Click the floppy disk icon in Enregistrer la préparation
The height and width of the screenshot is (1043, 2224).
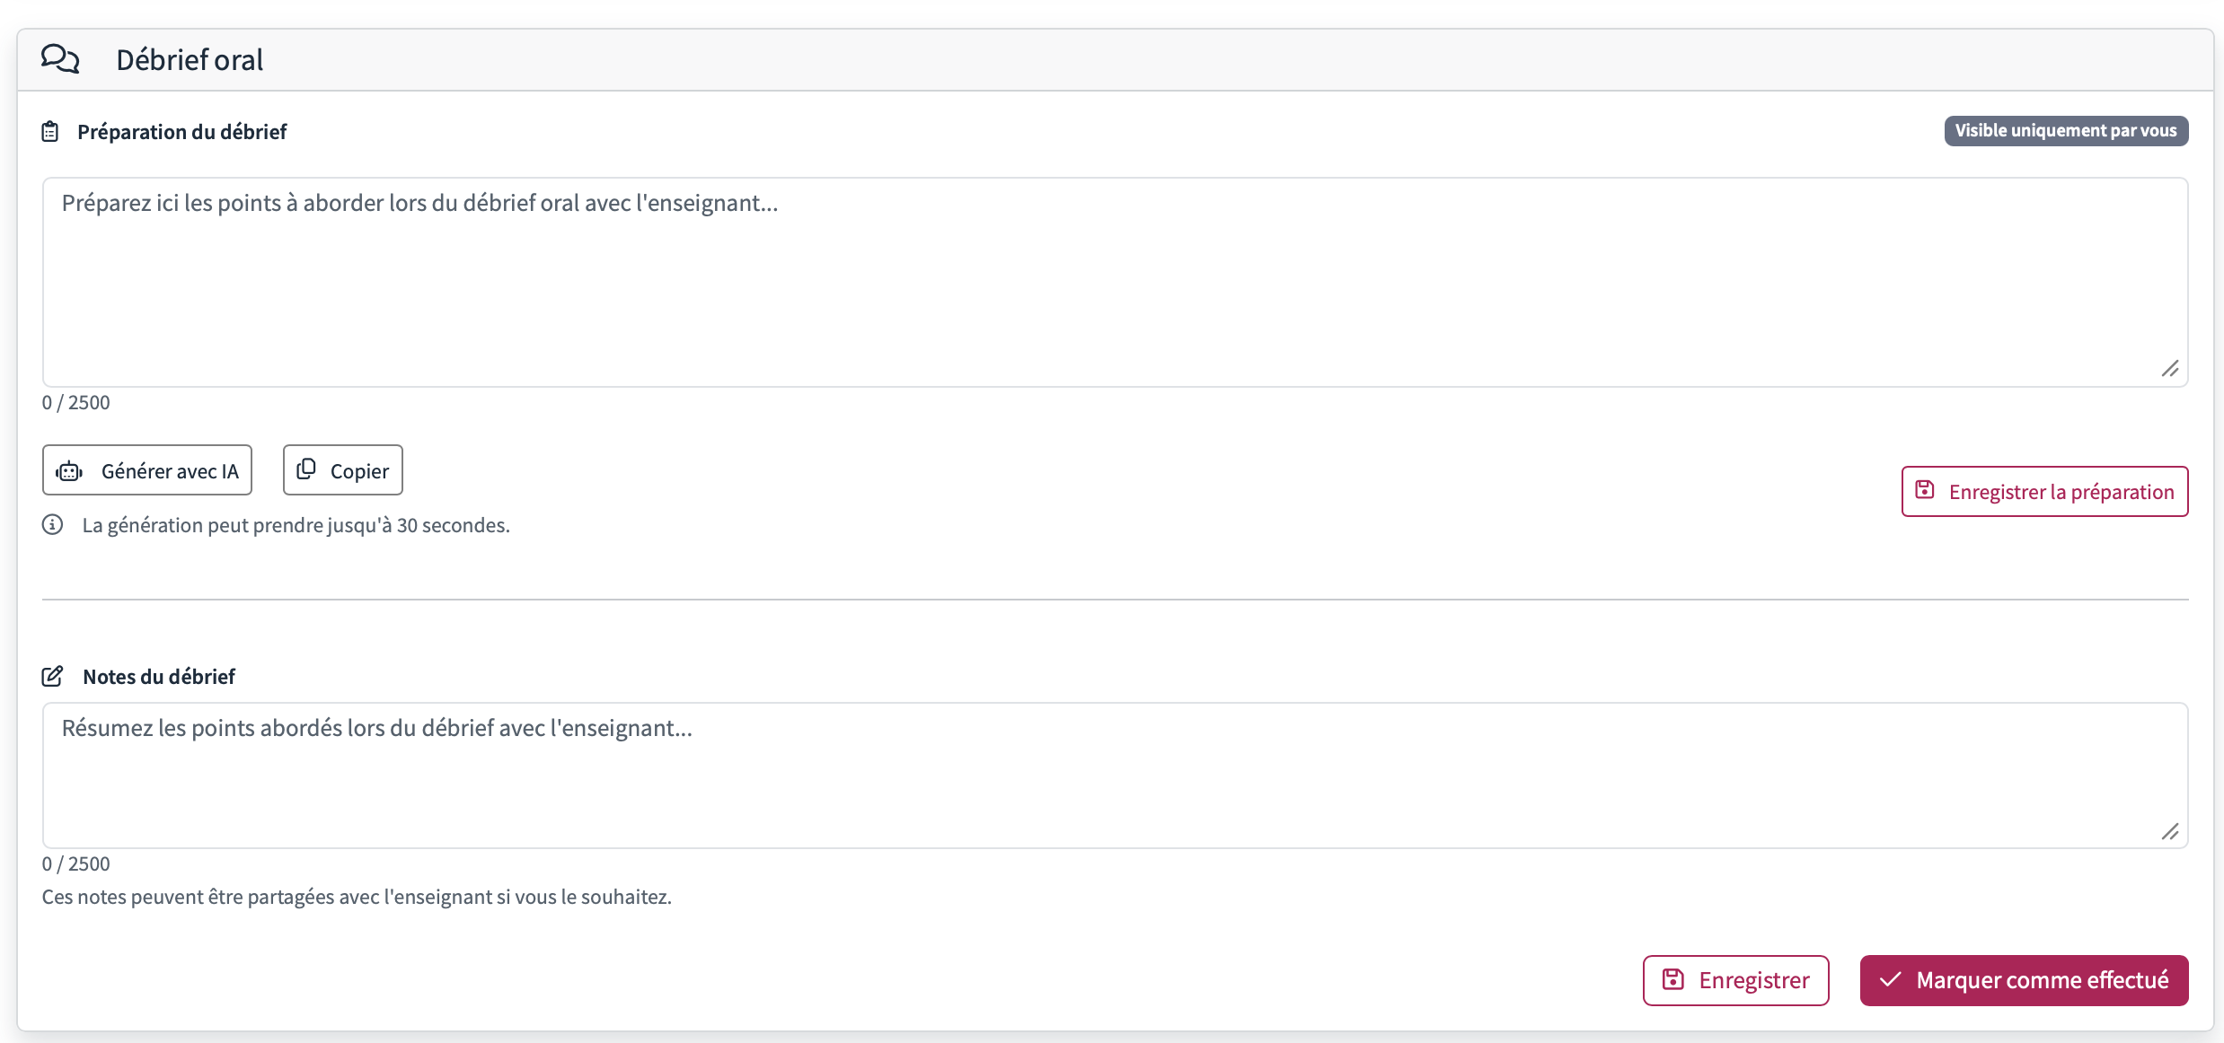1925,490
